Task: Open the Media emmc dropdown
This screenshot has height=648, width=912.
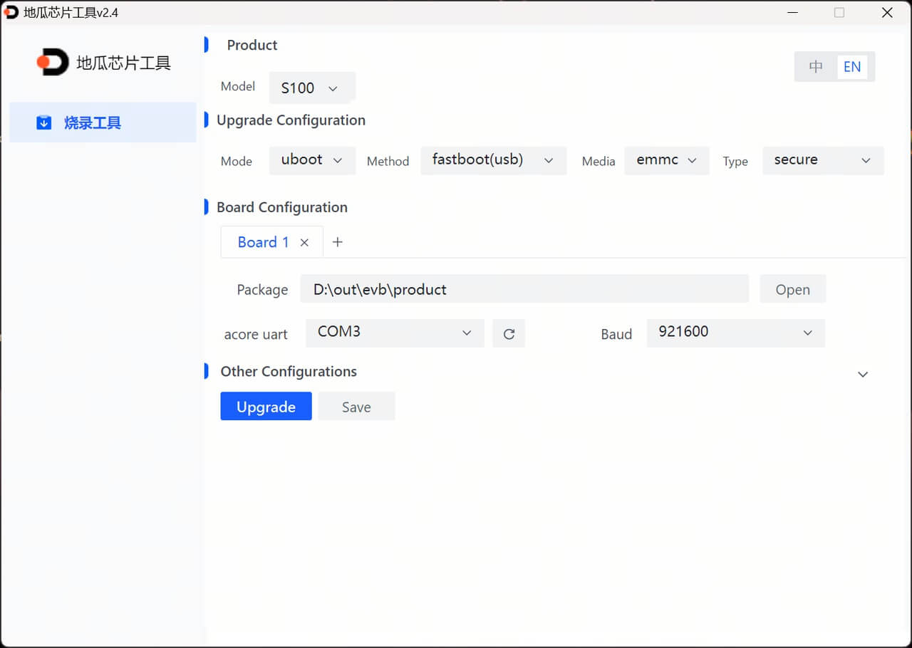Action: 666,160
